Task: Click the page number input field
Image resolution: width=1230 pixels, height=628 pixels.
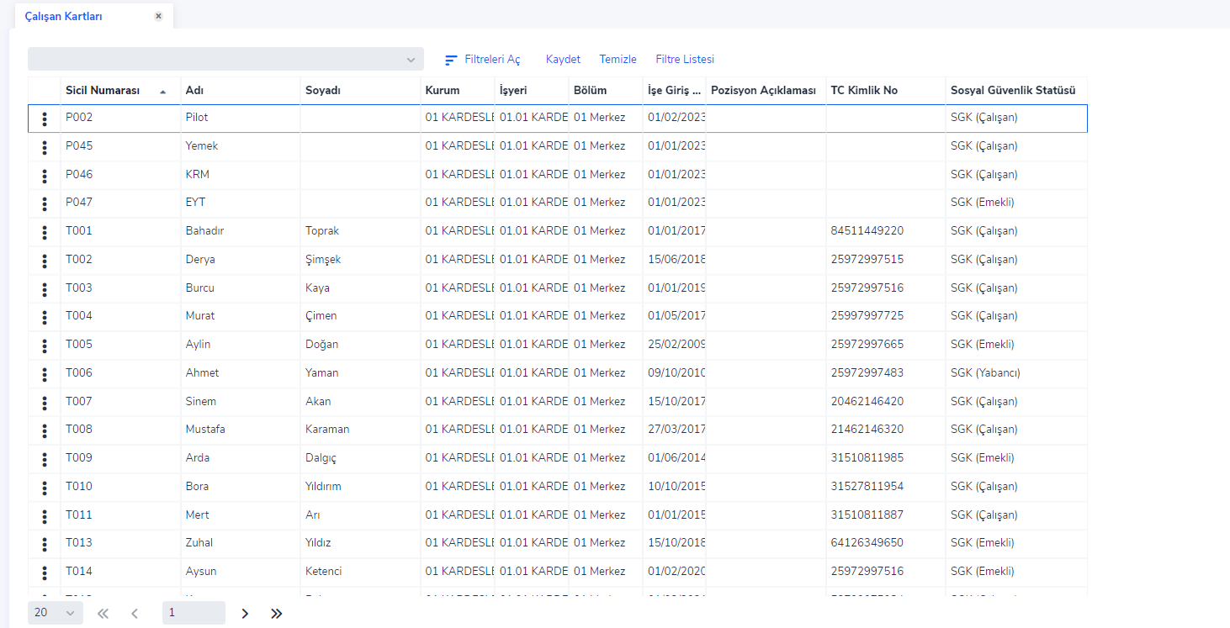Action: tap(194, 613)
